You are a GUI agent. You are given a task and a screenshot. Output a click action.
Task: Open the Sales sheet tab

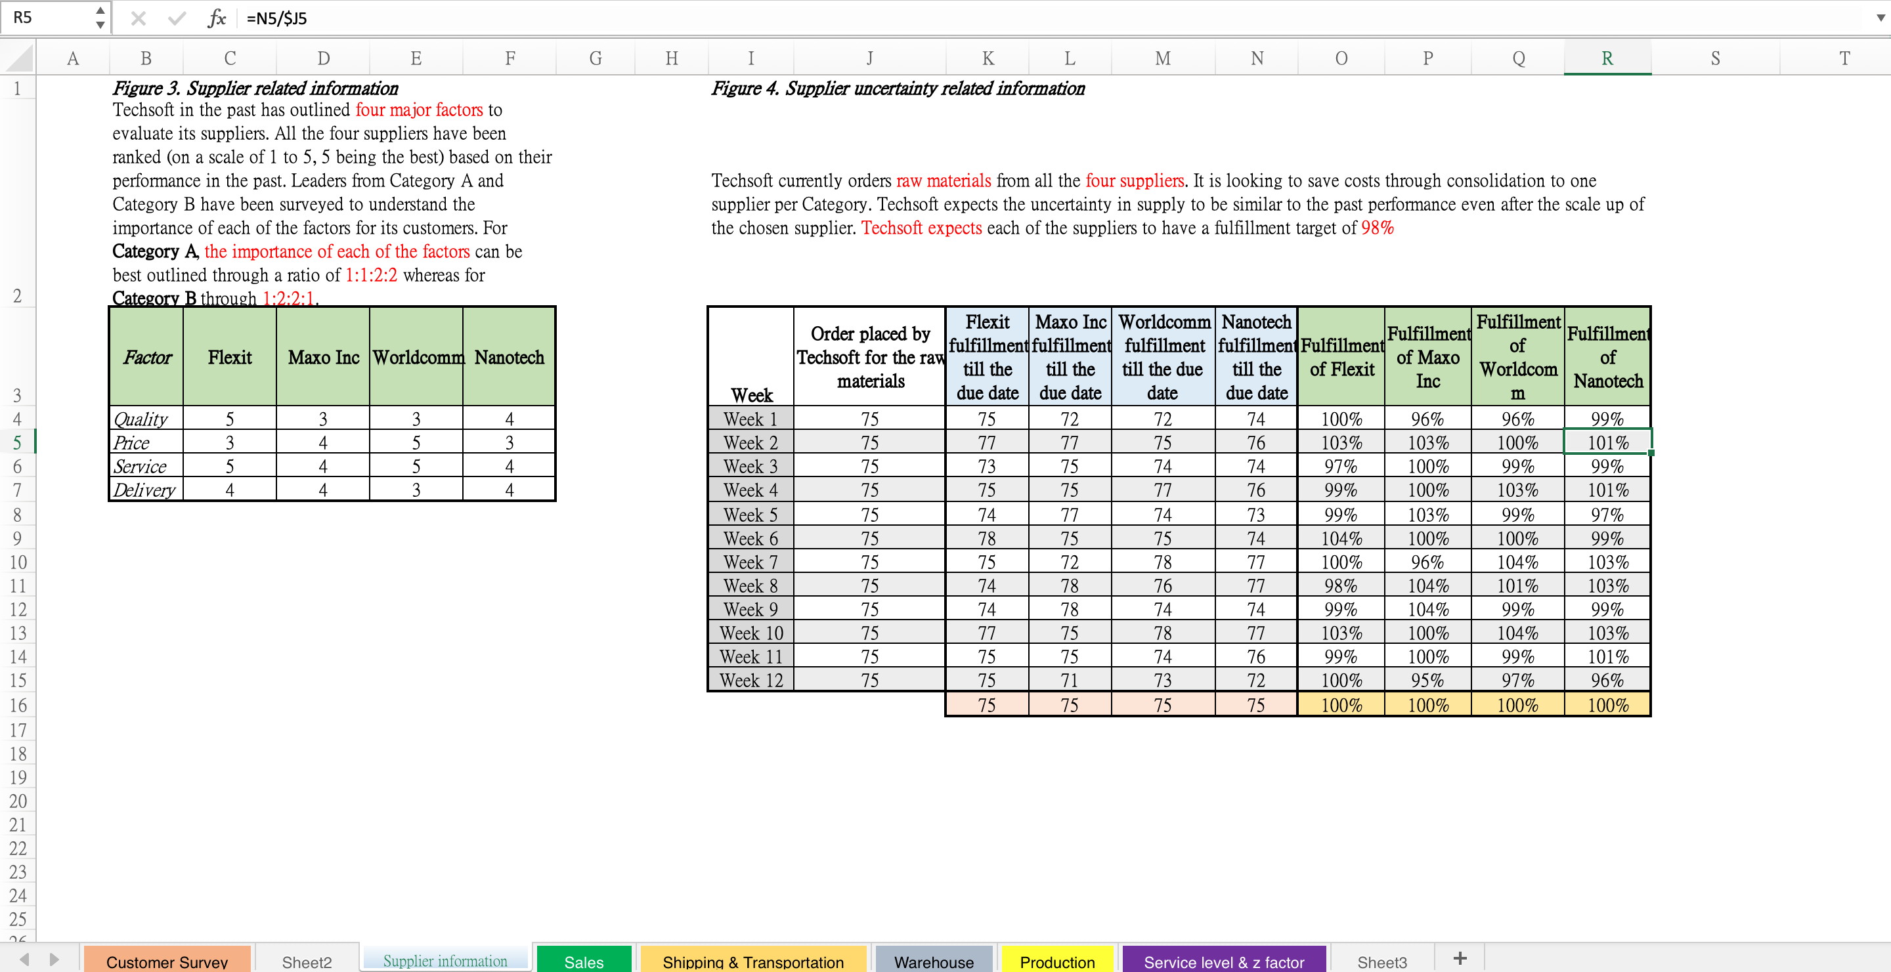(x=584, y=961)
